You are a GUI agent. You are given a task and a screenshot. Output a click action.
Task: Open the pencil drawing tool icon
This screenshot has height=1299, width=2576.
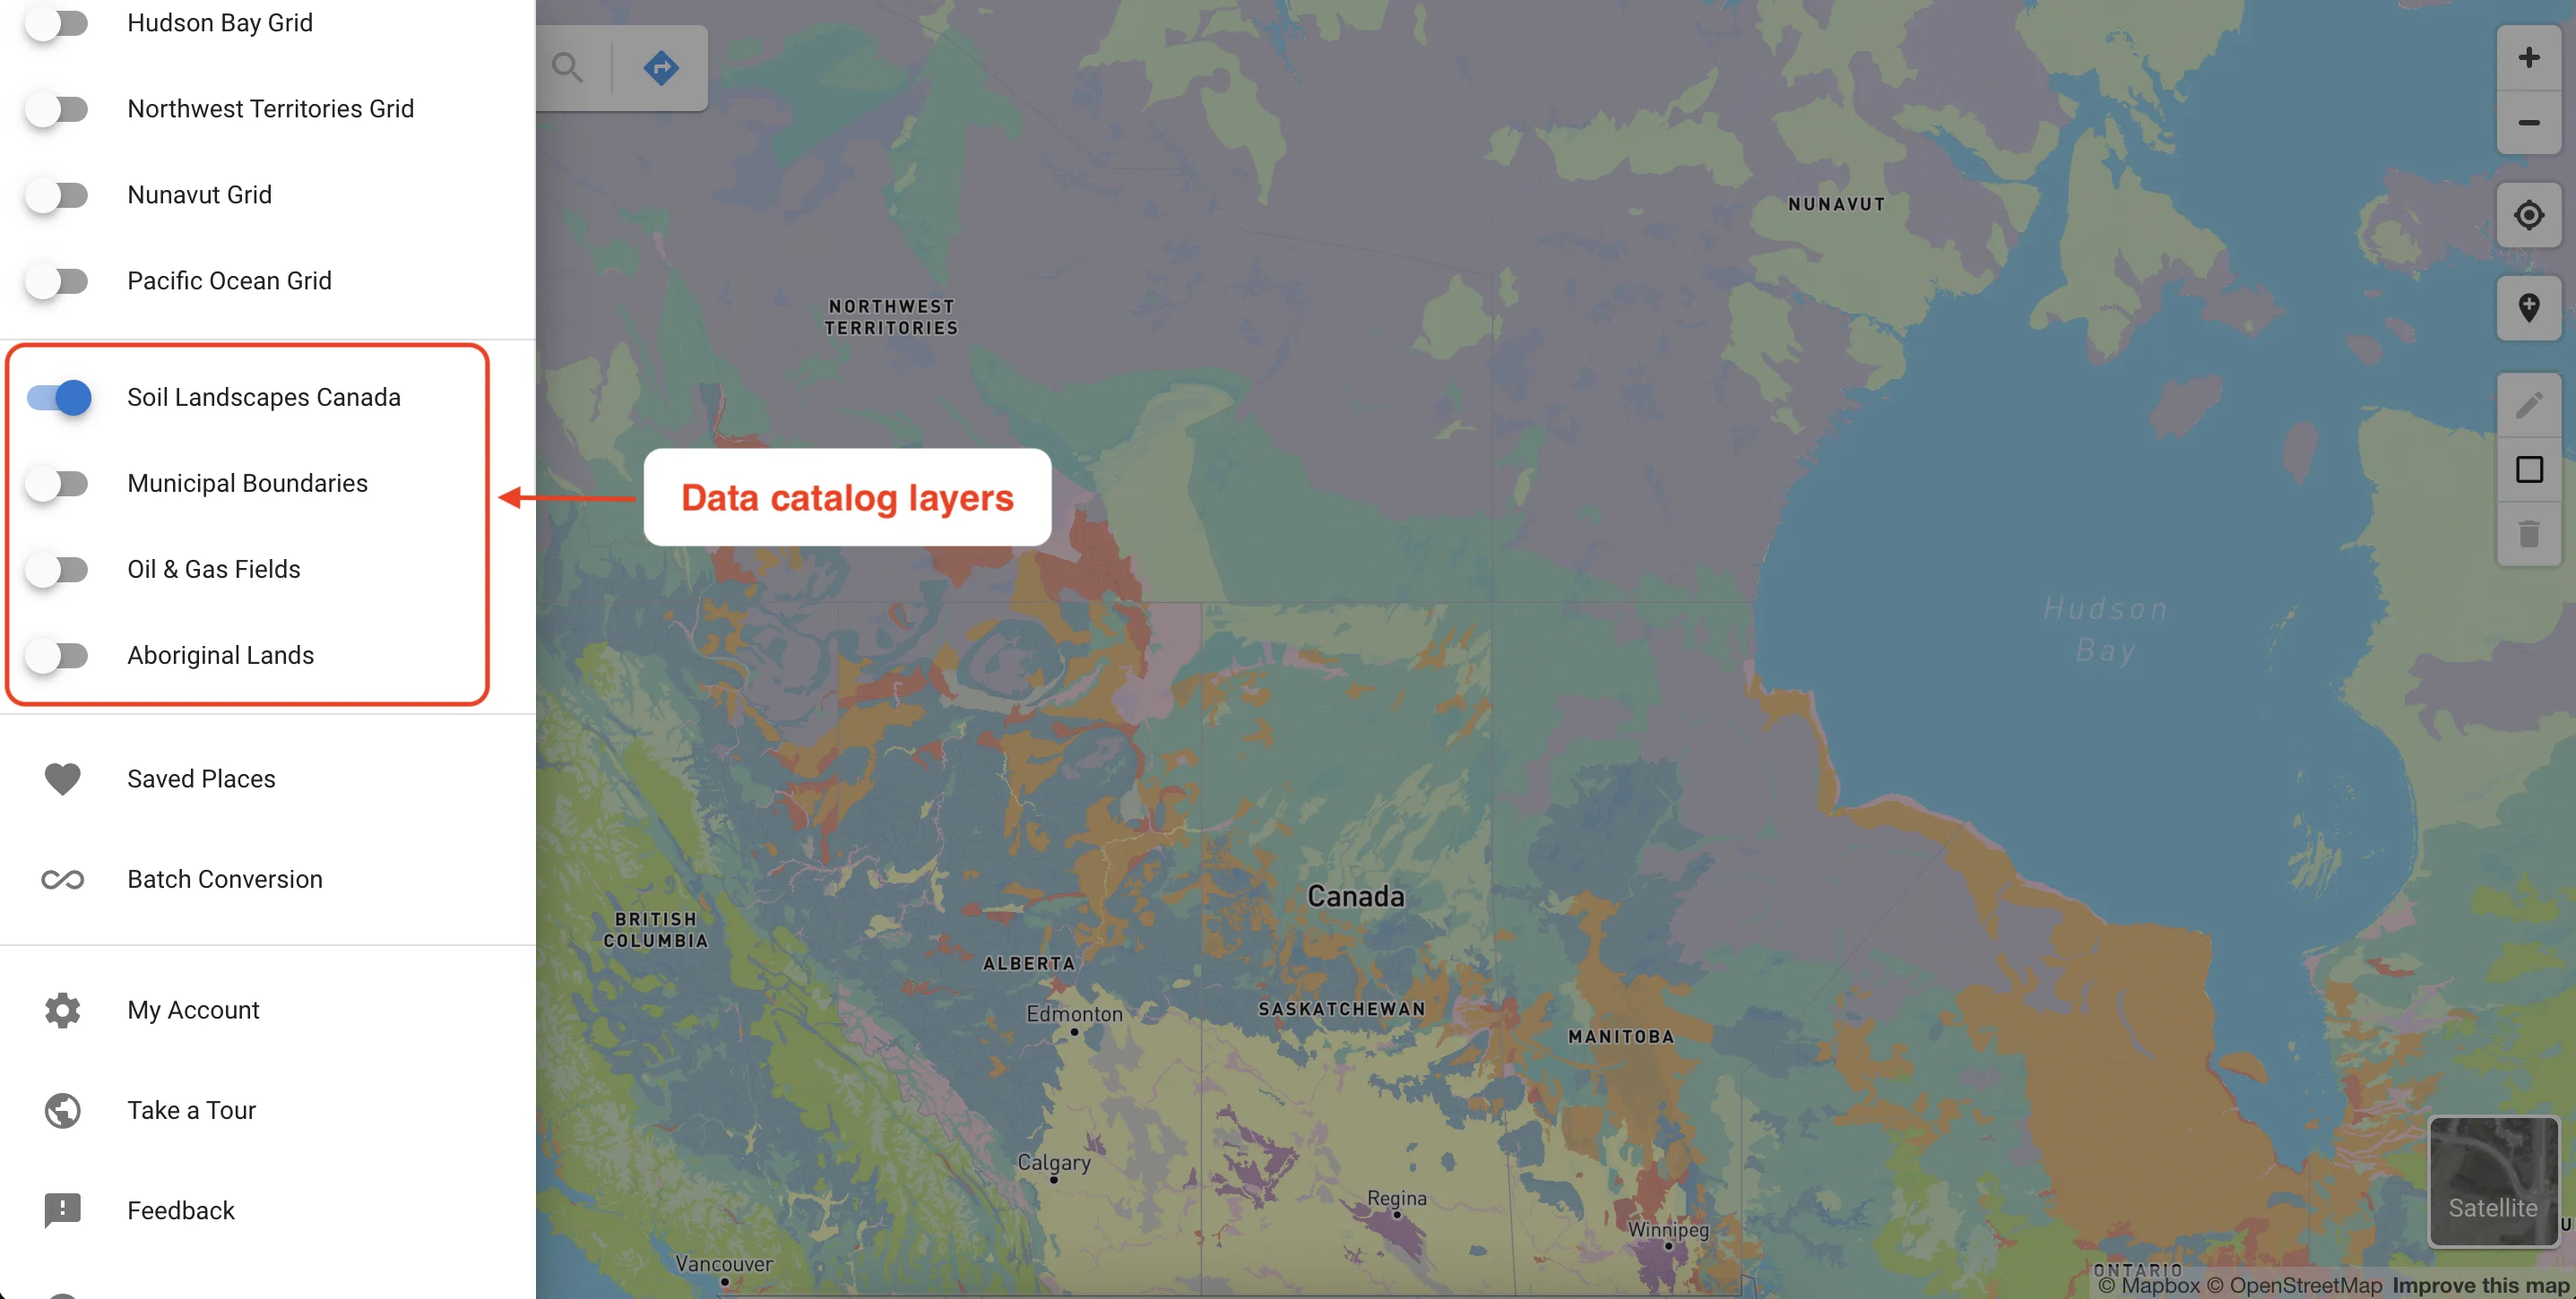(x=2529, y=405)
